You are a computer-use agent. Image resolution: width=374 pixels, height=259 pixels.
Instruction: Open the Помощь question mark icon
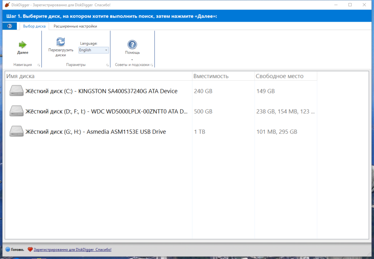point(132,44)
